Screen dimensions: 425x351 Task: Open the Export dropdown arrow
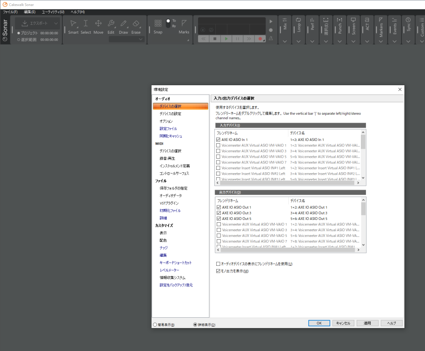56,23
